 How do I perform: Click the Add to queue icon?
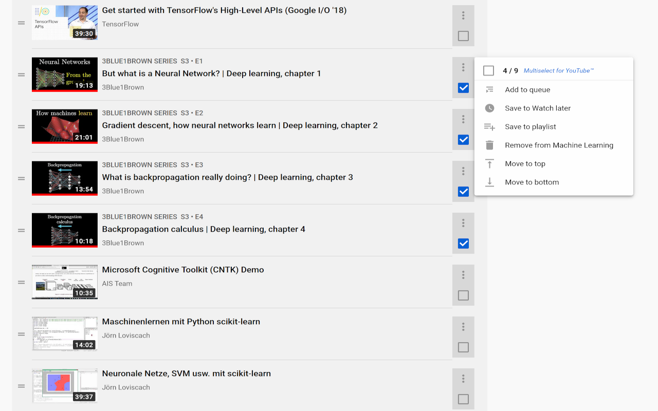(x=489, y=89)
